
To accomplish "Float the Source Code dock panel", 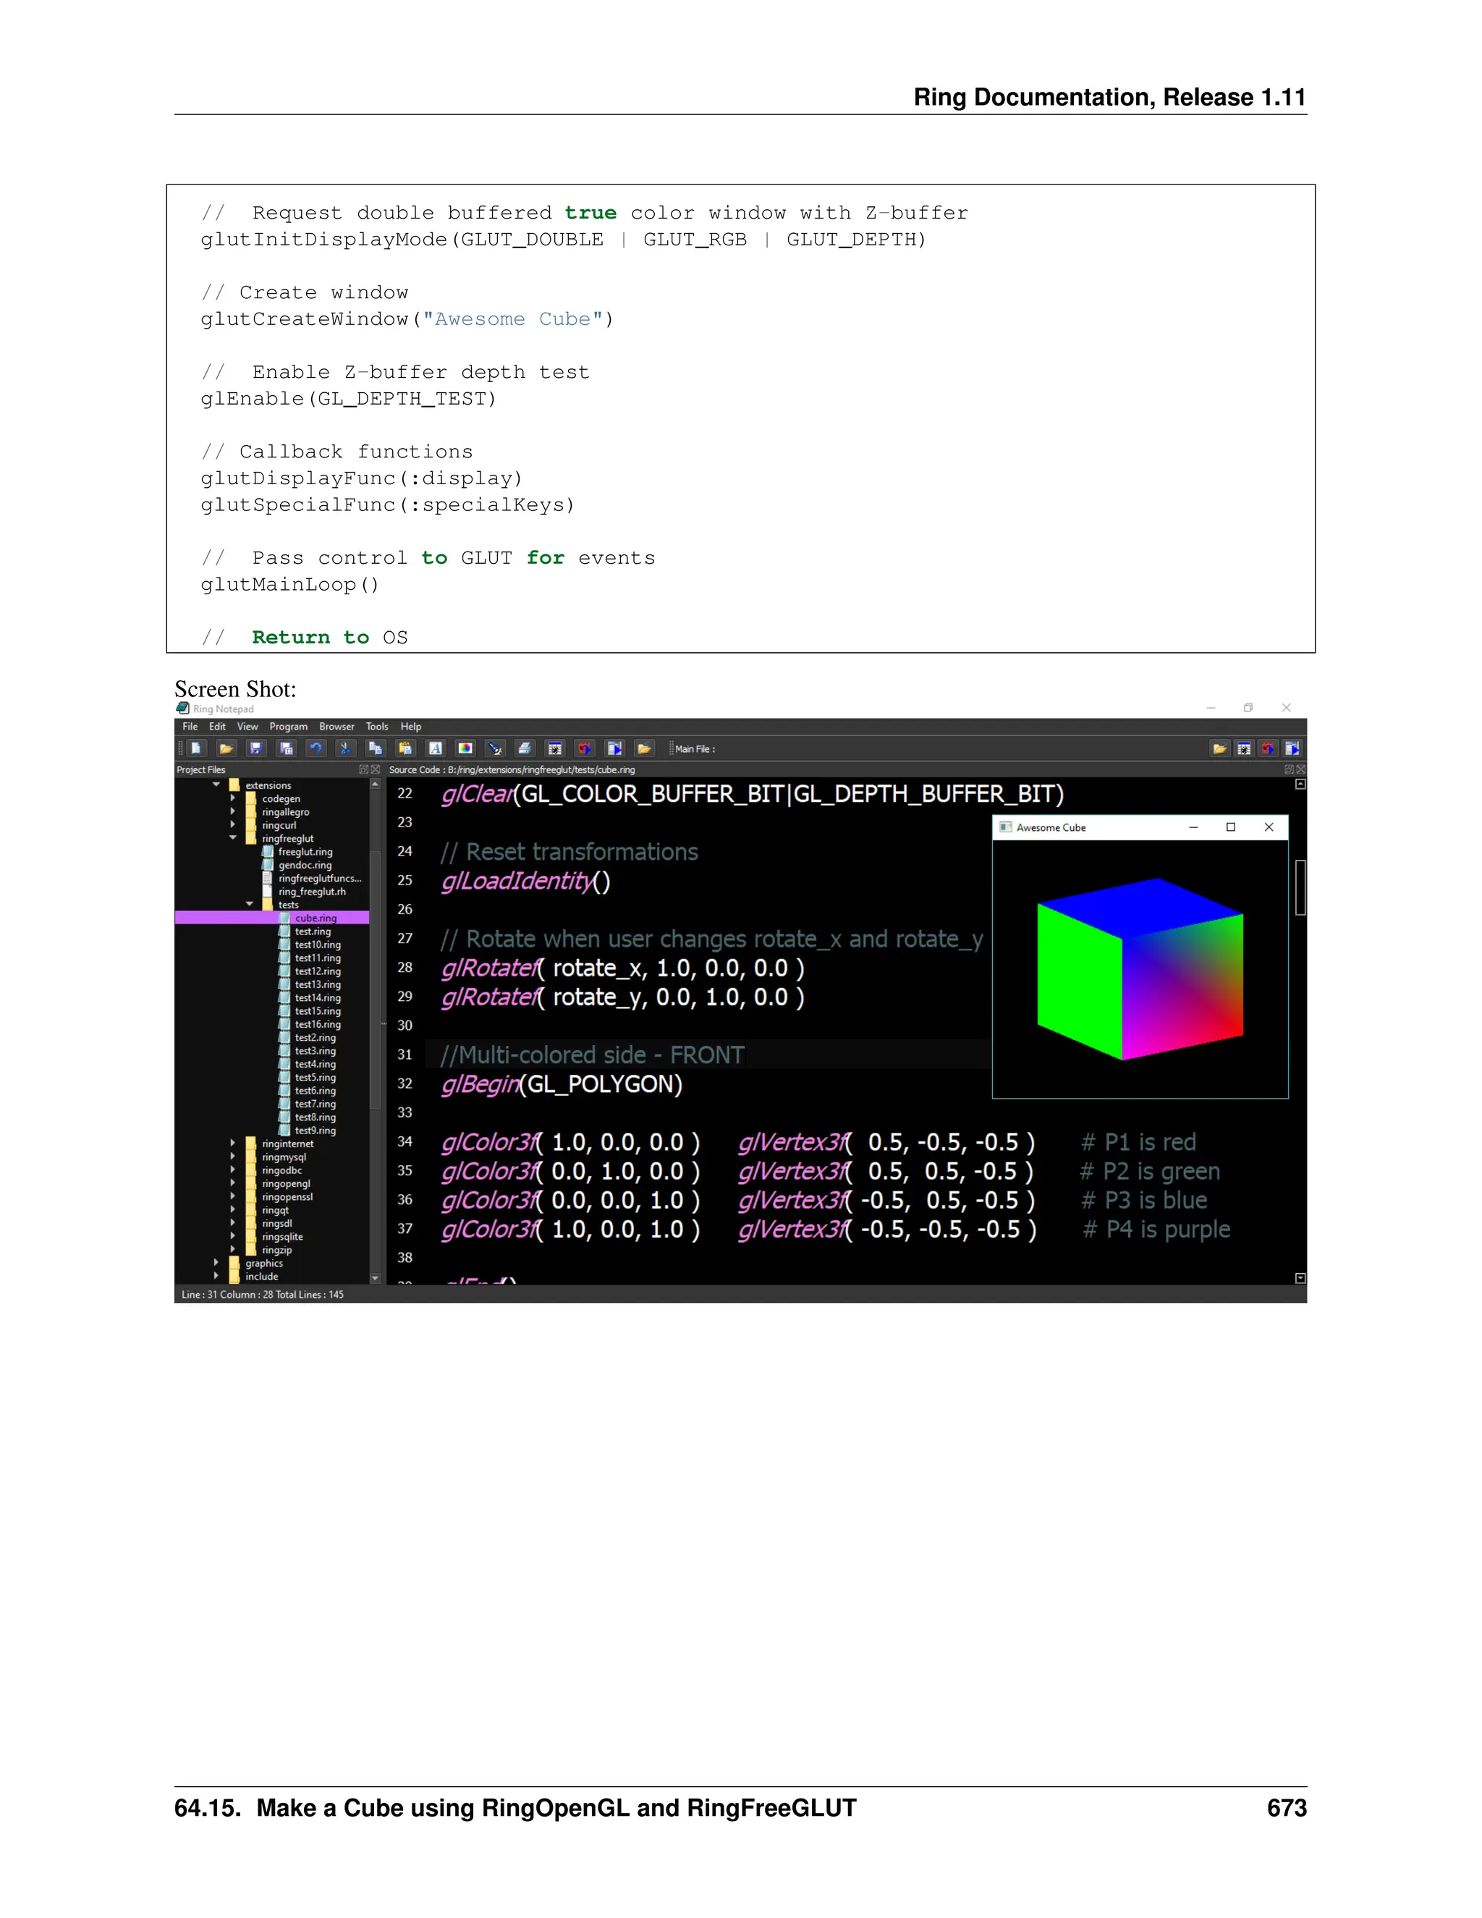I will (x=1289, y=769).
